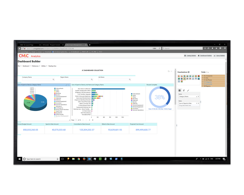Click the Region Name filter field
The image size is (244, 195).
(77, 80)
